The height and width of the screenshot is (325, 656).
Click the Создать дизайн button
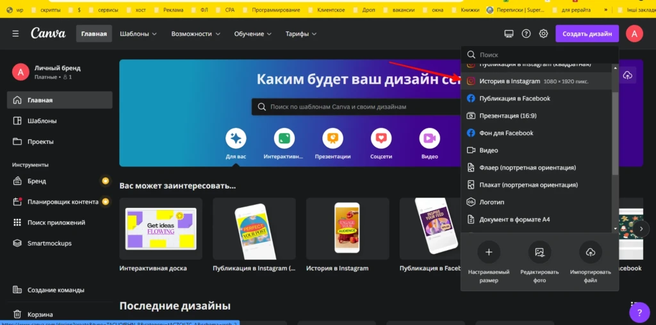pos(587,34)
